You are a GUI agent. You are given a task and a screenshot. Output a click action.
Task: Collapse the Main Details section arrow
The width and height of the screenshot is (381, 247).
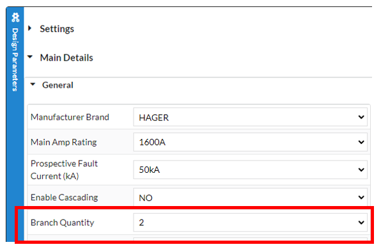(30, 57)
